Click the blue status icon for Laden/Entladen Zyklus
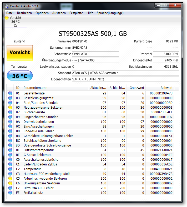The width and height of the screenshot is (187, 207). point(10,164)
